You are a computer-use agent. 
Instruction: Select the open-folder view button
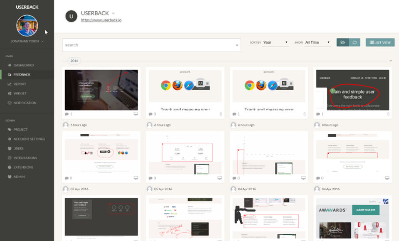pyautogui.click(x=342, y=42)
